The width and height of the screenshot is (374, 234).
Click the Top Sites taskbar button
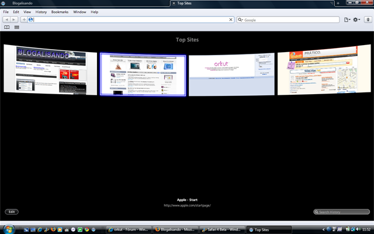click(269, 230)
